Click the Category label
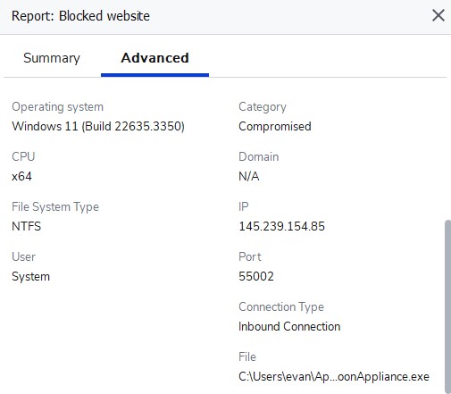Screen dimensions: 451x394 pyautogui.click(x=263, y=106)
